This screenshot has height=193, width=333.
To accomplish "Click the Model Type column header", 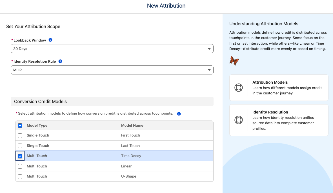I will (37, 126).
